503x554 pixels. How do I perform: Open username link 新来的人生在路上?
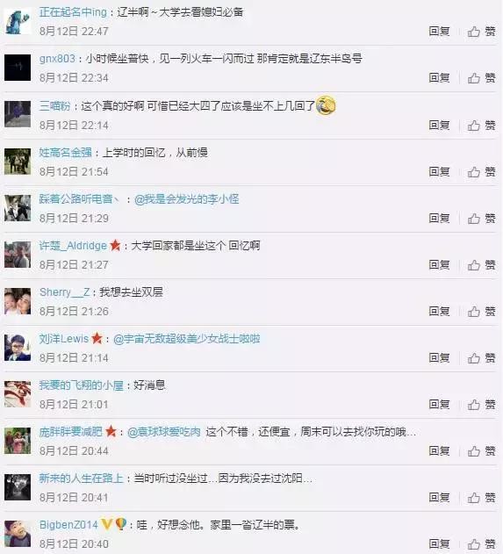(82, 478)
